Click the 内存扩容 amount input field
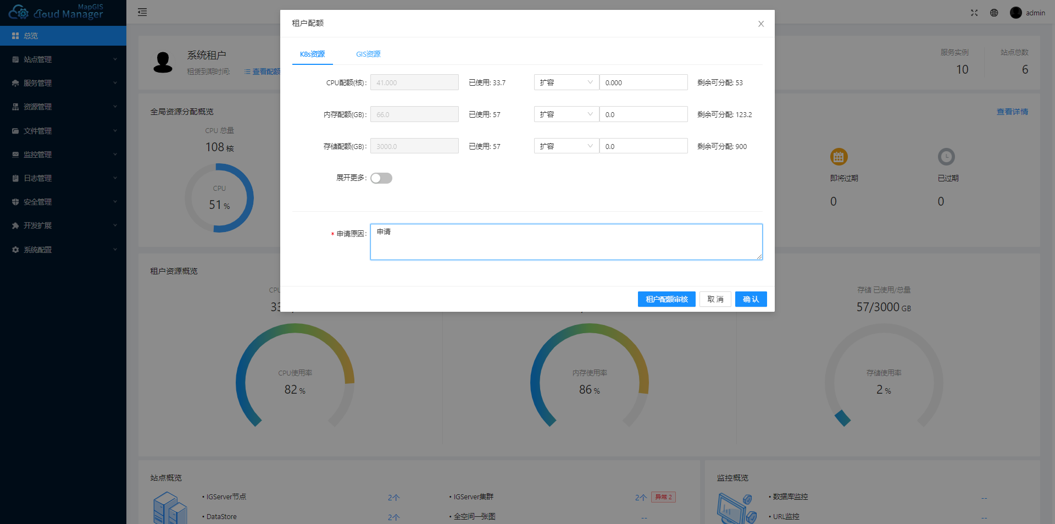The width and height of the screenshot is (1055, 524). coord(643,114)
